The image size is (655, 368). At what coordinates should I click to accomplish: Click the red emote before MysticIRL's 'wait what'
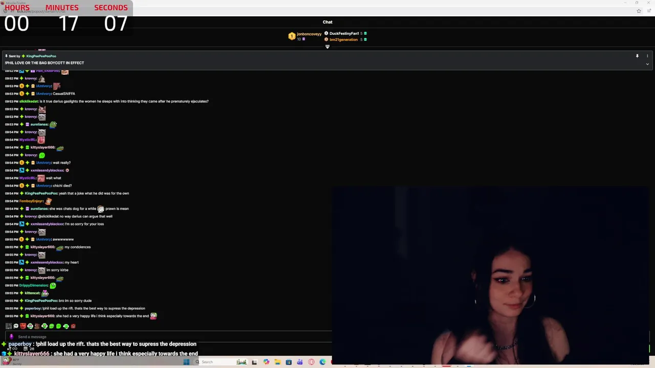pos(41,178)
